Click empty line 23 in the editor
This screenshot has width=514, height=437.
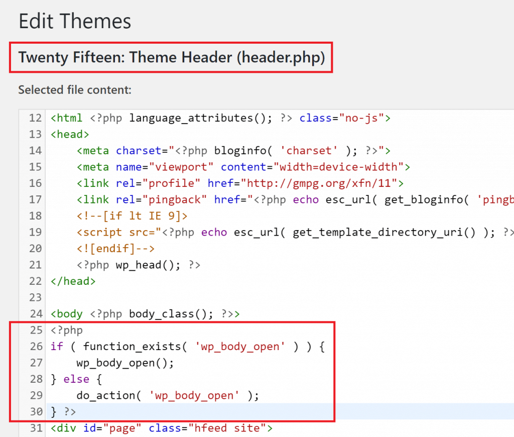201,297
